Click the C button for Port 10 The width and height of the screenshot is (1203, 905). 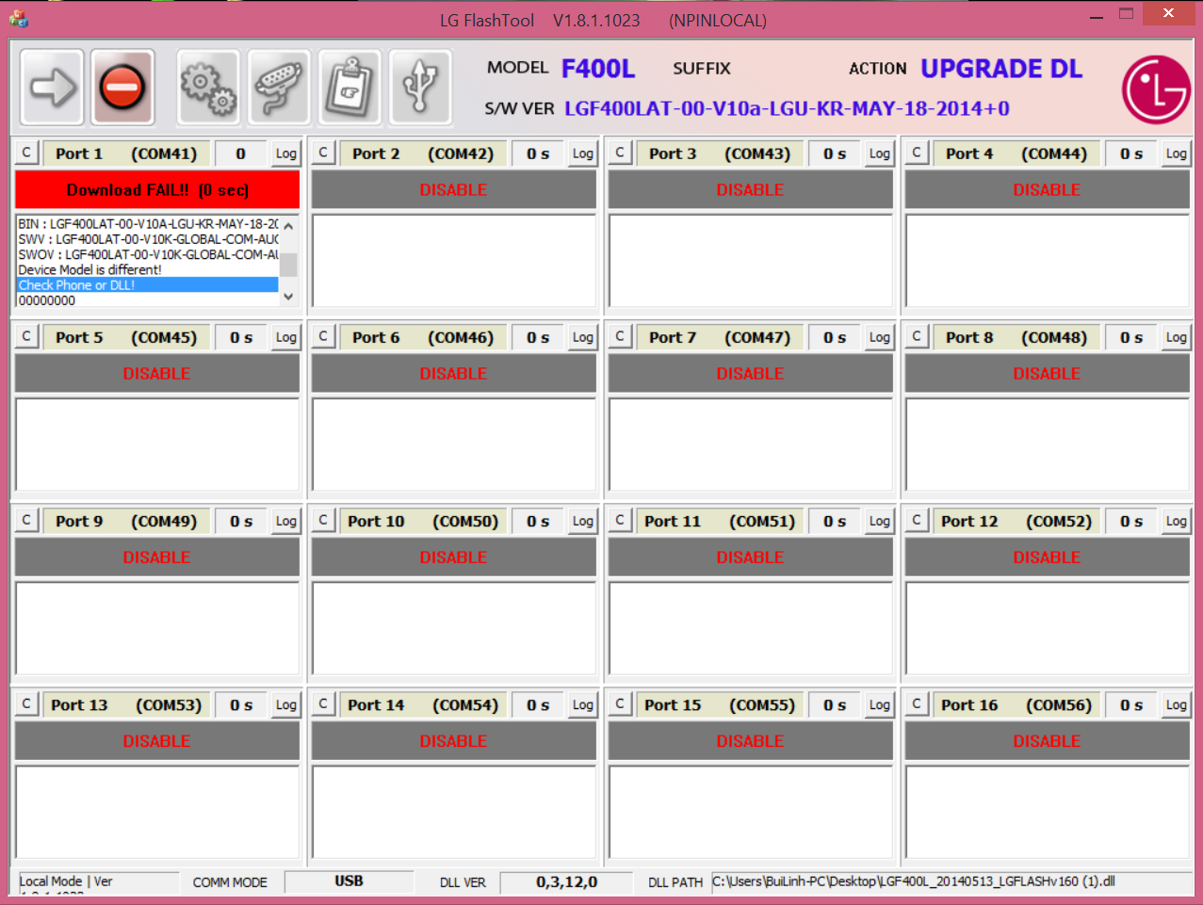pyautogui.click(x=323, y=520)
